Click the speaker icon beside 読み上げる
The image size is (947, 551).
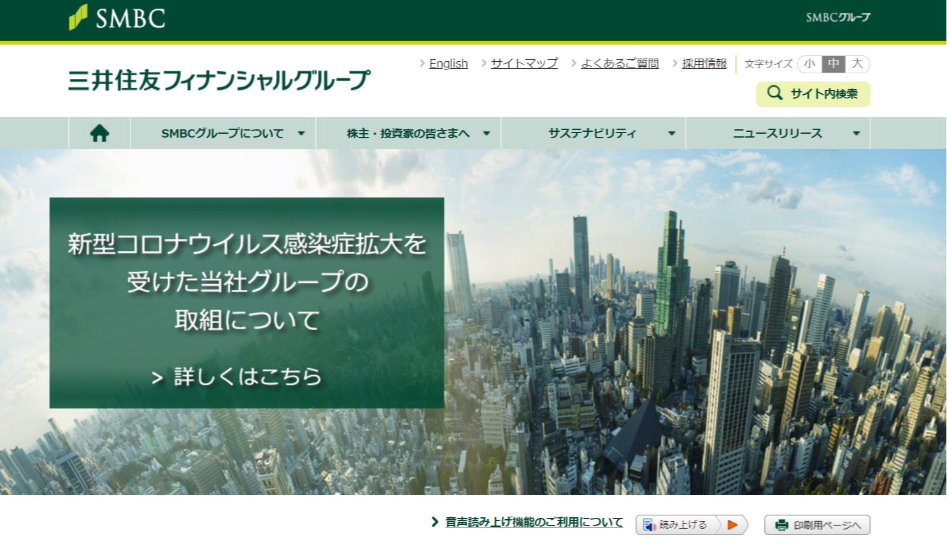(x=649, y=525)
